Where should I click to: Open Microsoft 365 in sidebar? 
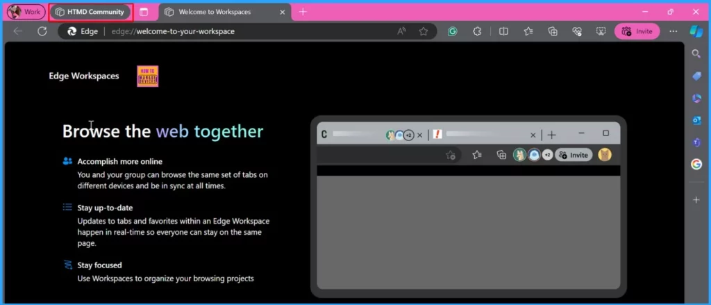click(x=696, y=98)
